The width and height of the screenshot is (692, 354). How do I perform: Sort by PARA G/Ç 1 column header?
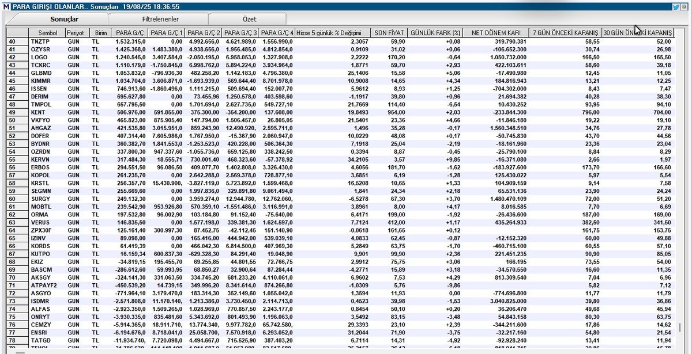(166, 33)
